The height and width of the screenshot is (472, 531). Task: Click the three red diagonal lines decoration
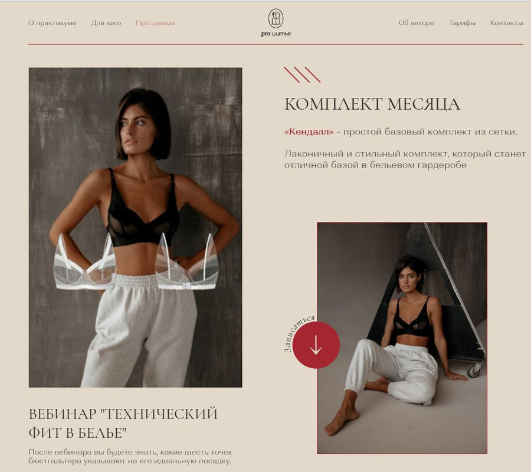[x=302, y=75]
